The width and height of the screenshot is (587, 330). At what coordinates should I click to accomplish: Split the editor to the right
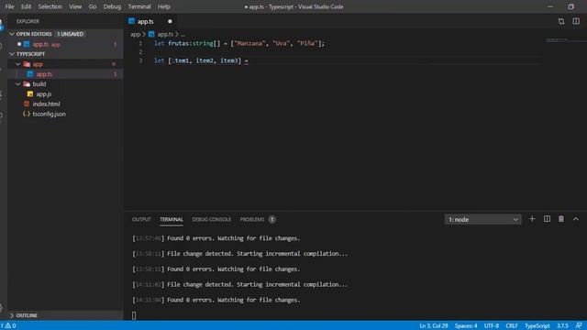(x=576, y=21)
